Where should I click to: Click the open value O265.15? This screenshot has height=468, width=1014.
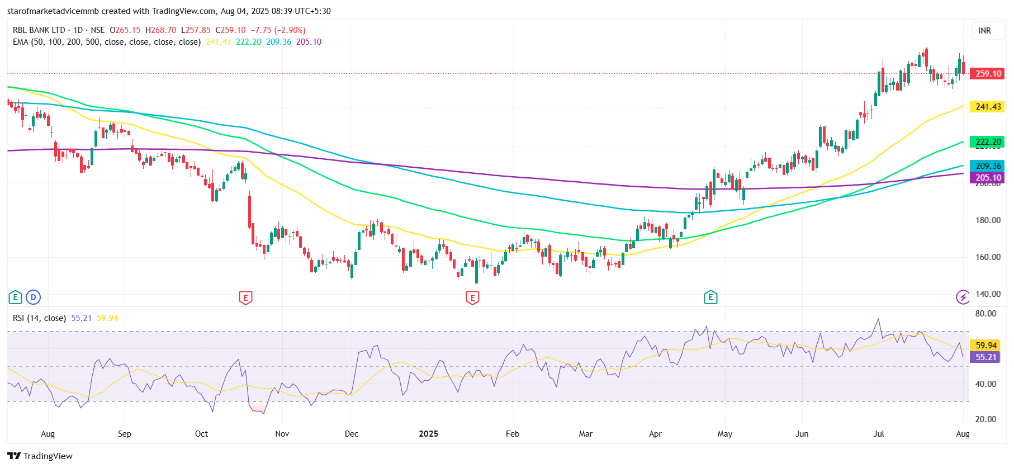click(x=125, y=30)
